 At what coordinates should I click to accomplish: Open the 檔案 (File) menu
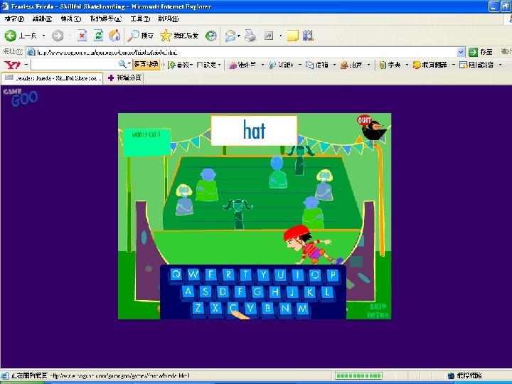coord(14,19)
